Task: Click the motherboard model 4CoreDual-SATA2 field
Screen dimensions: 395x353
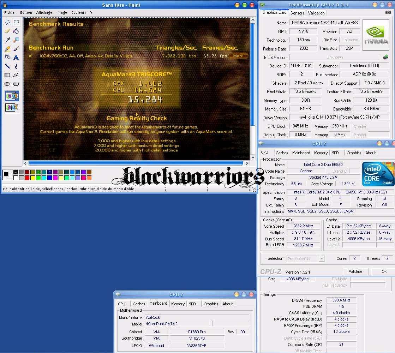Action: (x=178, y=323)
